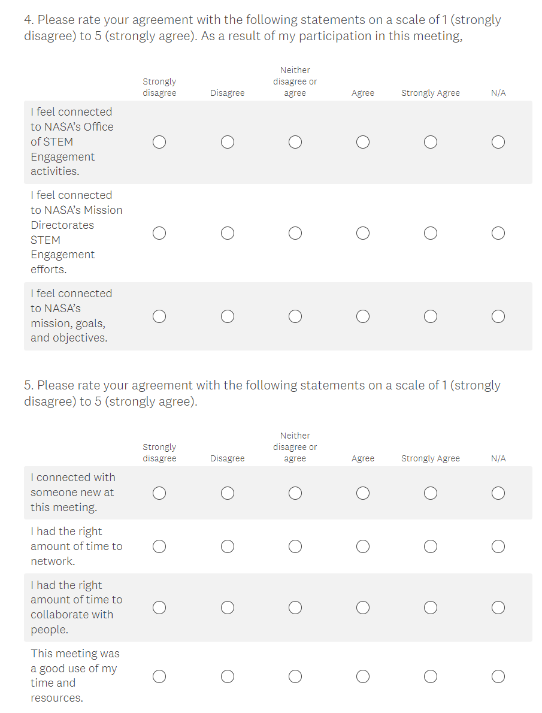Pick Neither for Mission Directorates STEM Engagement efforts
This screenshot has width=542, height=713.
295,233
